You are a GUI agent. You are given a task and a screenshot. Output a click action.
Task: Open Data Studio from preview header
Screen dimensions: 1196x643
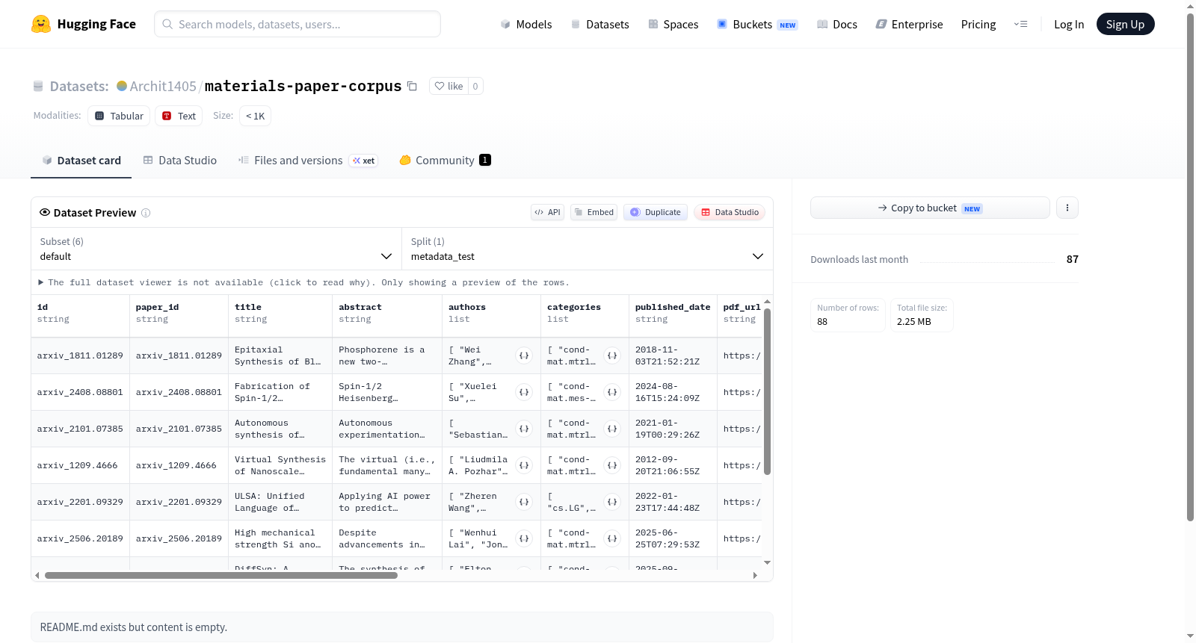[730, 212]
